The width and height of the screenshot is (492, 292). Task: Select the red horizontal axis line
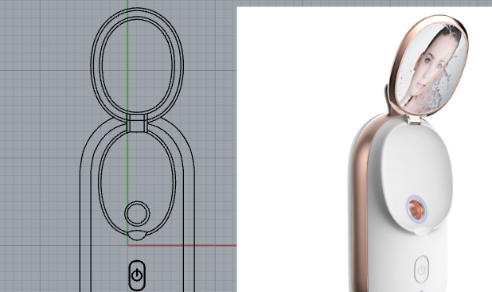point(182,245)
